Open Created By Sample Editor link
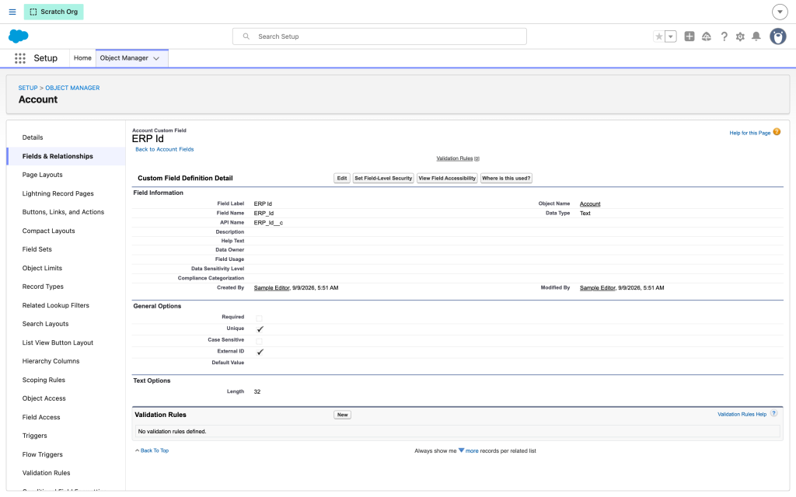The height and width of the screenshot is (497, 796). tap(271, 287)
